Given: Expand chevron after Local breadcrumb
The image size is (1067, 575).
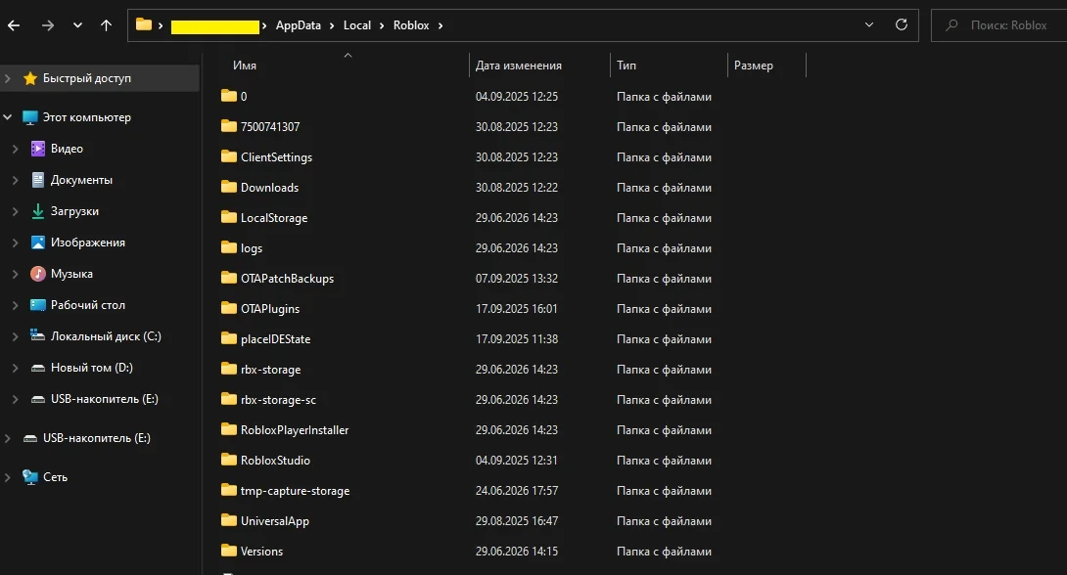Looking at the screenshot, I should [382, 25].
